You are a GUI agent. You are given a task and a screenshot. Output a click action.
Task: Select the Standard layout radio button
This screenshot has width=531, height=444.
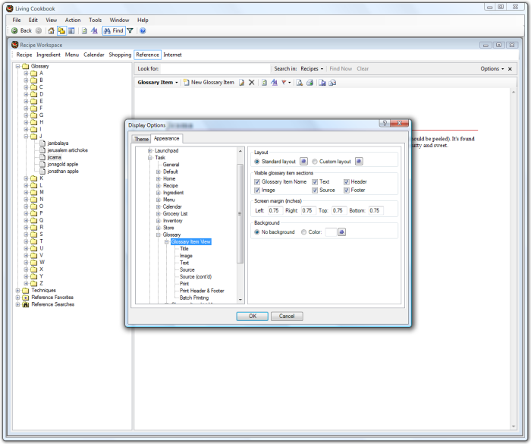[257, 162]
